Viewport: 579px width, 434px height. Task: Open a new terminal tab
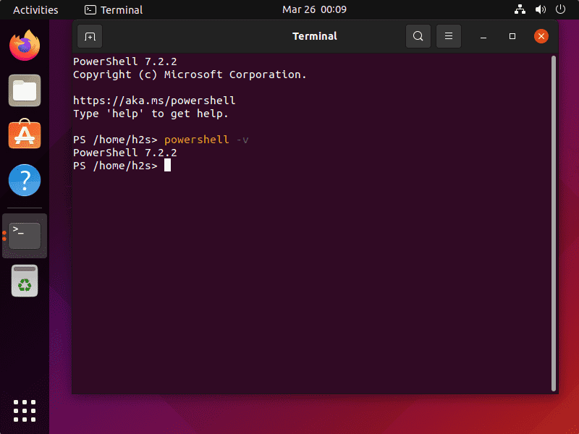pyautogui.click(x=88, y=35)
